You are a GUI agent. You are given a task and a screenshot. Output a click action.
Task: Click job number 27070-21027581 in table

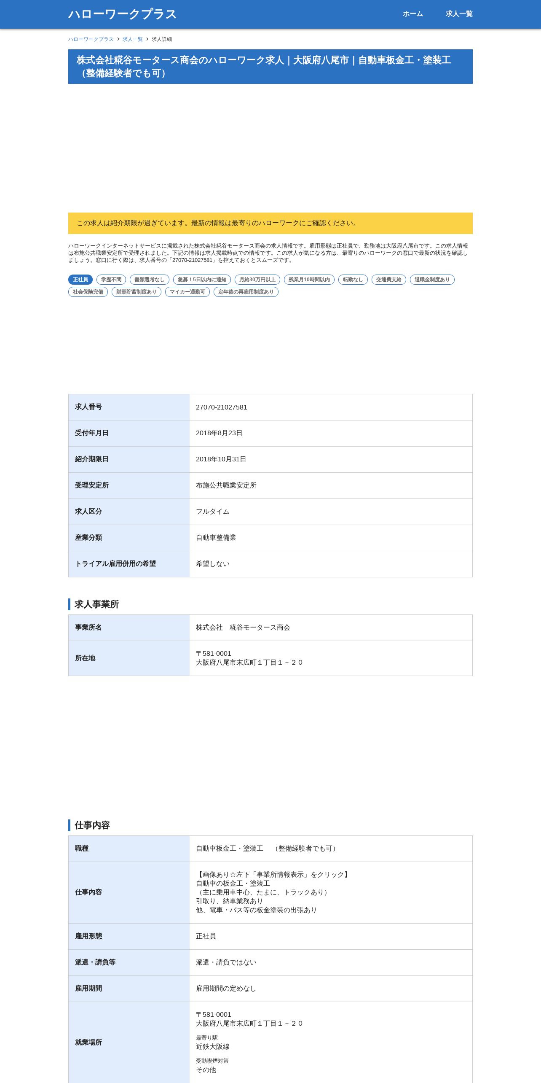tap(222, 407)
